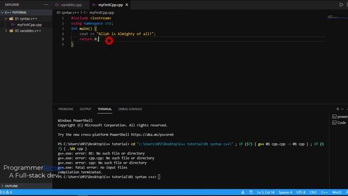Click the errors count in status bar
This screenshot has height=196, width=348.
[x=2, y=192]
